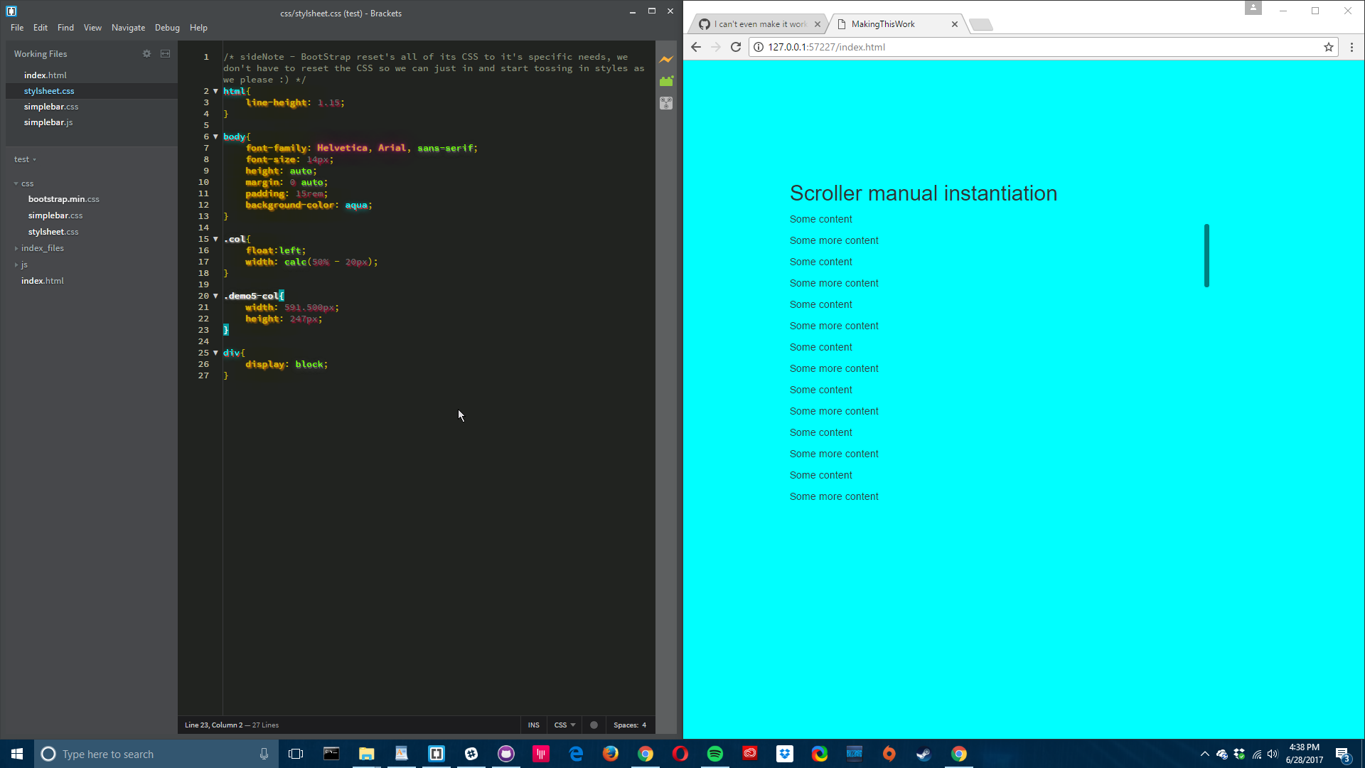1365x768 pixels.
Task: Toggle the body rule fold arrow on line 6
Action: click(215, 137)
